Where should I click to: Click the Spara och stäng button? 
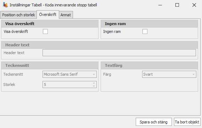[154, 122]
